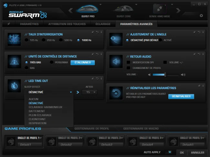This screenshot has height=157, width=210.
Task: Click the Étalonner button
Action: point(83,62)
